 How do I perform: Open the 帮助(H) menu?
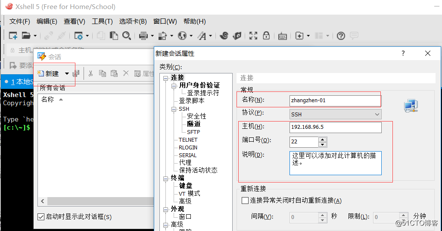(194, 21)
